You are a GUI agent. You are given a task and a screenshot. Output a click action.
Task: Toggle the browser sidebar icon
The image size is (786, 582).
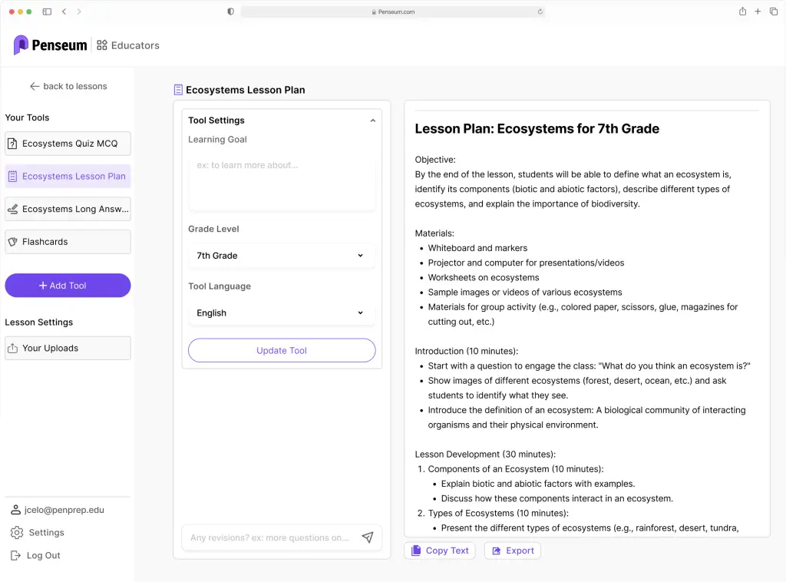(47, 12)
